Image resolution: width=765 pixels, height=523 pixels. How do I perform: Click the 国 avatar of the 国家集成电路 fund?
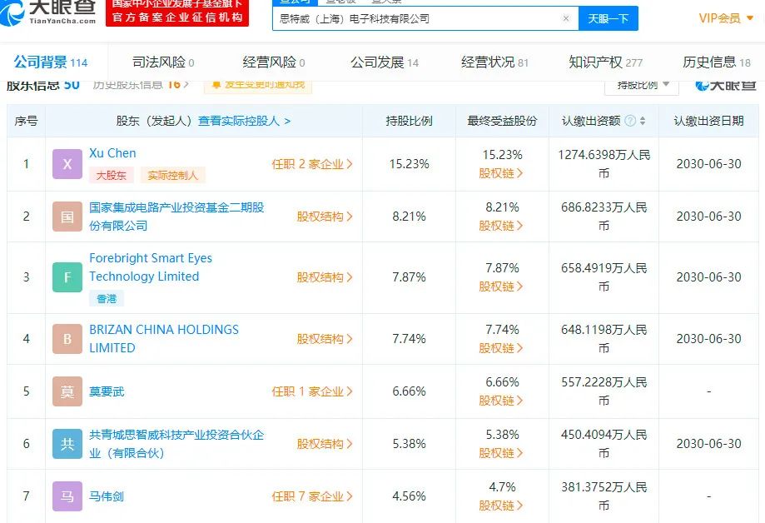tap(67, 217)
